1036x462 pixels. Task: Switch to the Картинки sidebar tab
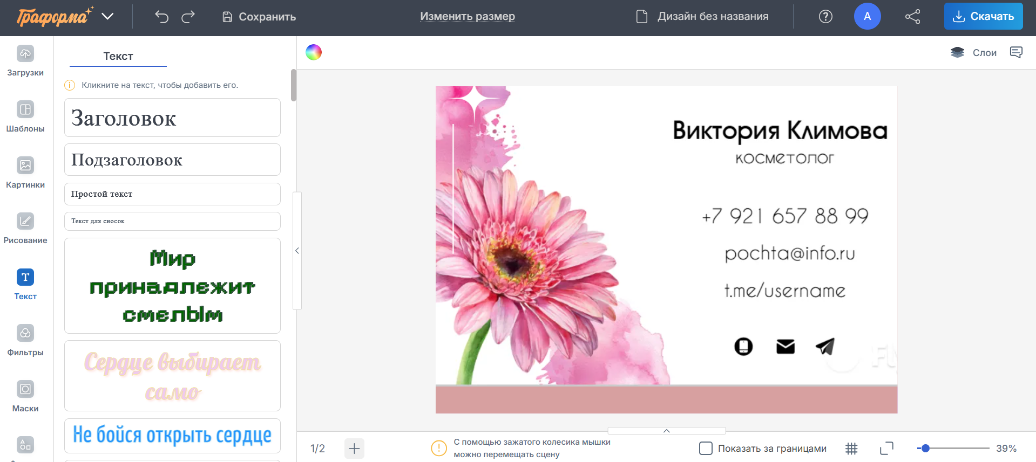pyautogui.click(x=25, y=173)
